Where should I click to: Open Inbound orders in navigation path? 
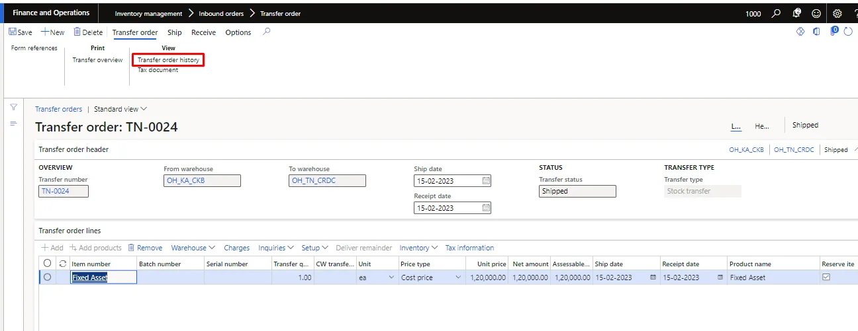point(221,13)
